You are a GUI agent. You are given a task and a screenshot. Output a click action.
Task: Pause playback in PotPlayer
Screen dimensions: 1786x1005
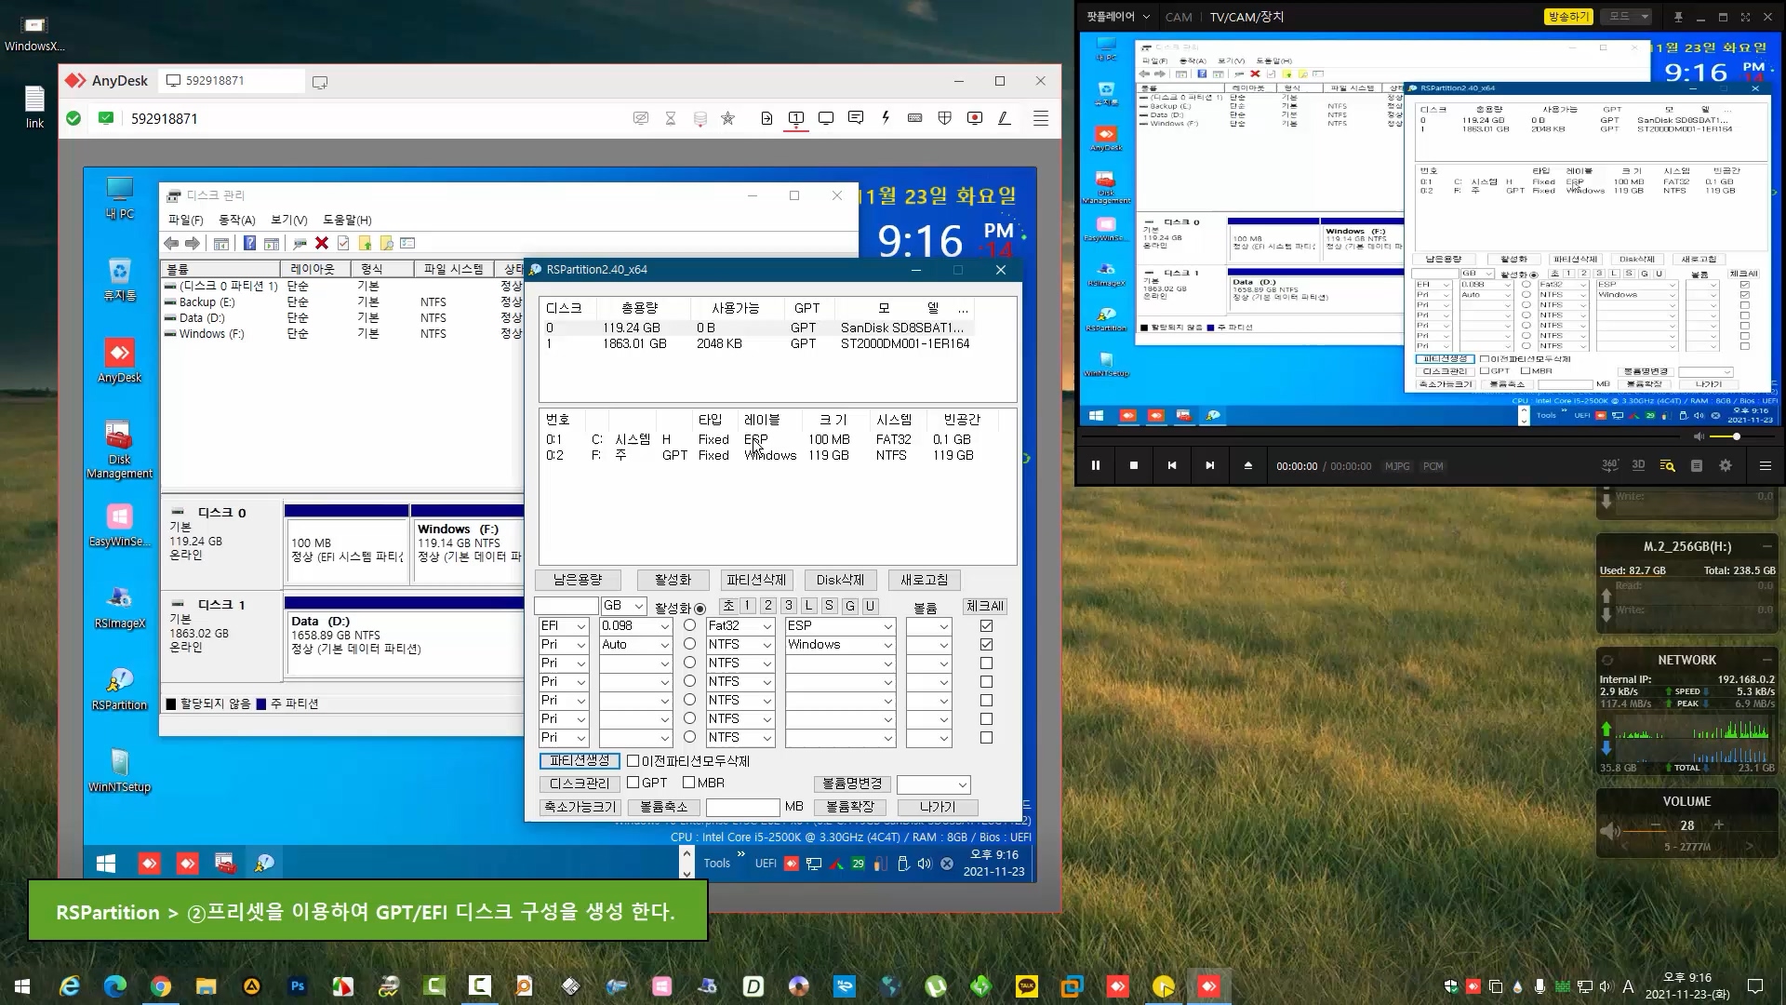(1096, 465)
